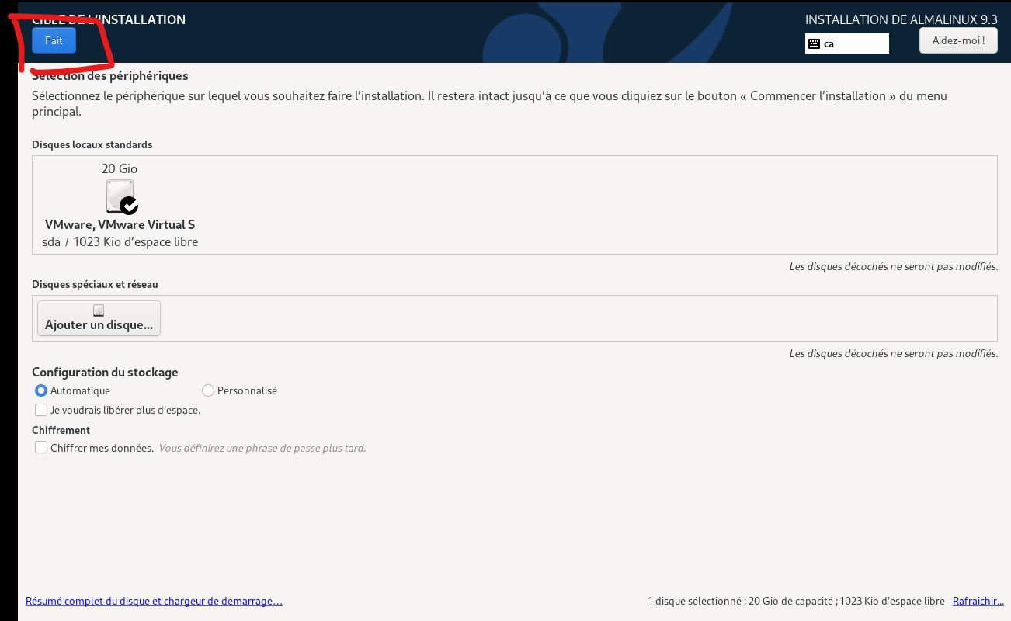Image resolution: width=1011 pixels, height=621 pixels.
Task: Click the 'INSTALLATION DE ALMALINUX 9.3' title
Action: (901, 19)
